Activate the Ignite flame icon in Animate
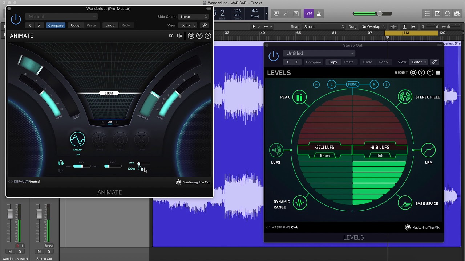The image size is (465, 261). [x=120, y=139]
